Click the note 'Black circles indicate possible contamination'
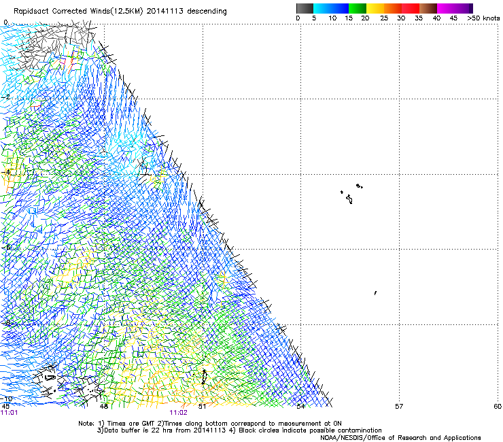The image size is (503, 442). 310,430
